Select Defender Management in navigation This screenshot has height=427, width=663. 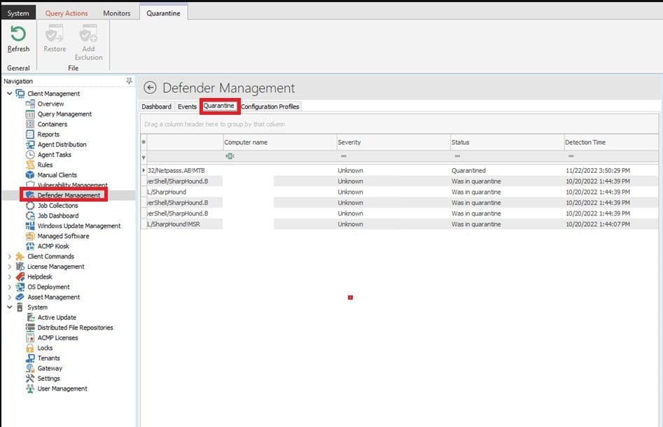click(69, 195)
